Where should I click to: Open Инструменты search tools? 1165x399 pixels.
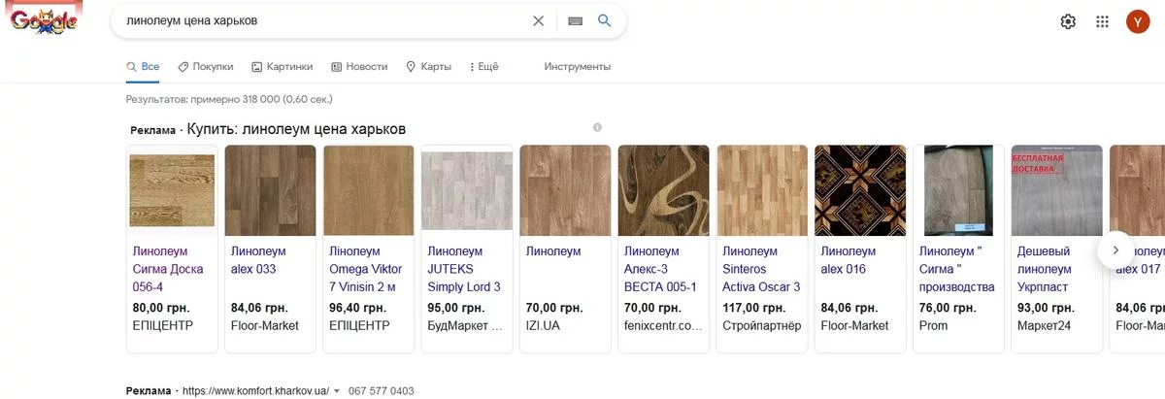(x=577, y=67)
